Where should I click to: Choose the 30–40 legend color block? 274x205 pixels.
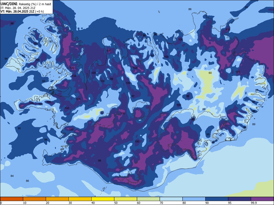pyautogui.click(x=80, y=199)
